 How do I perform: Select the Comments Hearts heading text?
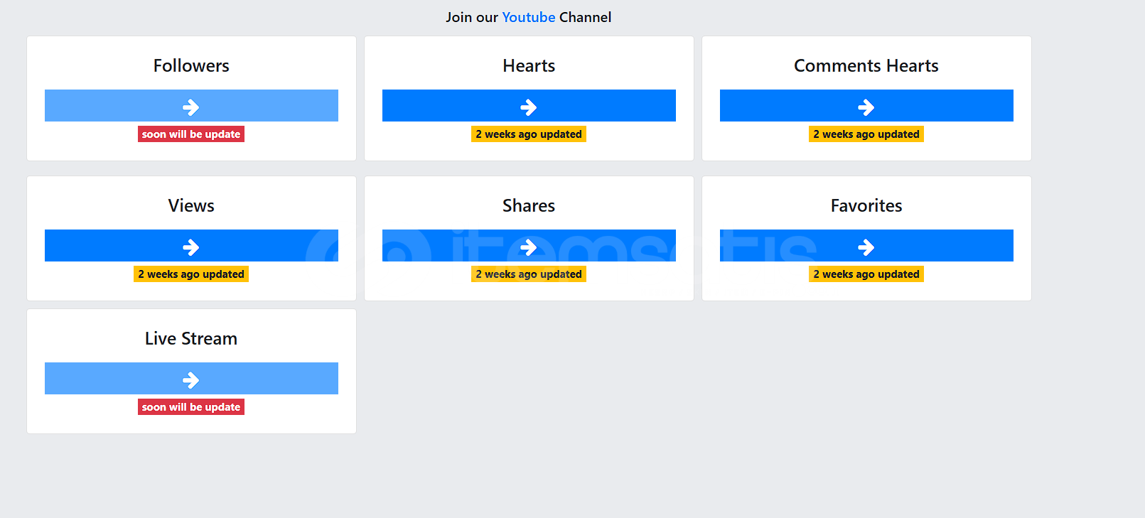coord(866,66)
